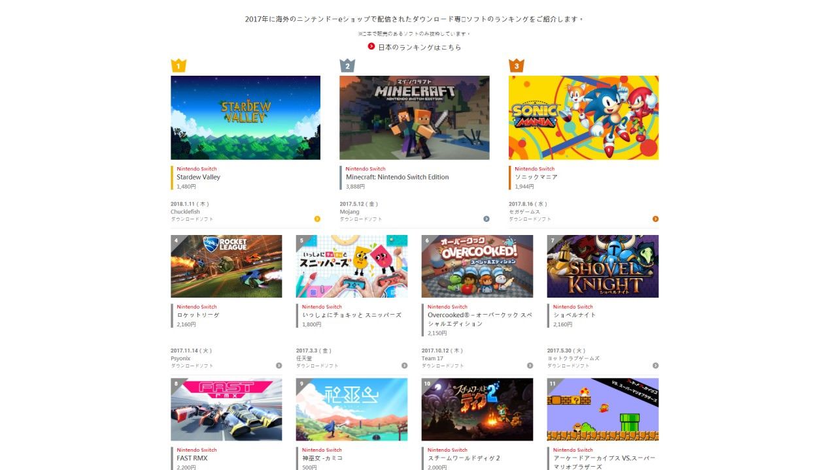This screenshot has width=837, height=470.
Task: Select the スチームワールドディグ2 thumbnail
Action: [x=477, y=409]
